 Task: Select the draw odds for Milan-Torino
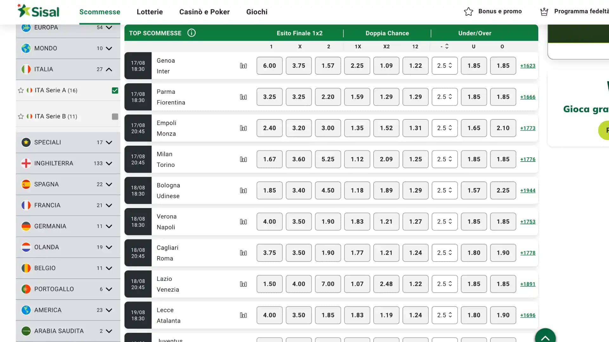(298, 159)
